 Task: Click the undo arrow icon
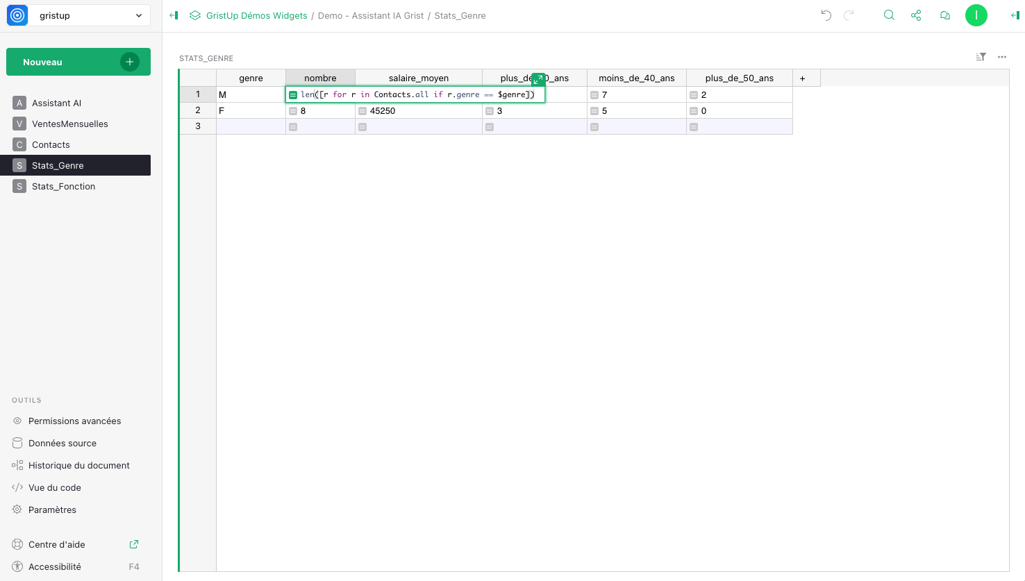(x=826, y=15)
